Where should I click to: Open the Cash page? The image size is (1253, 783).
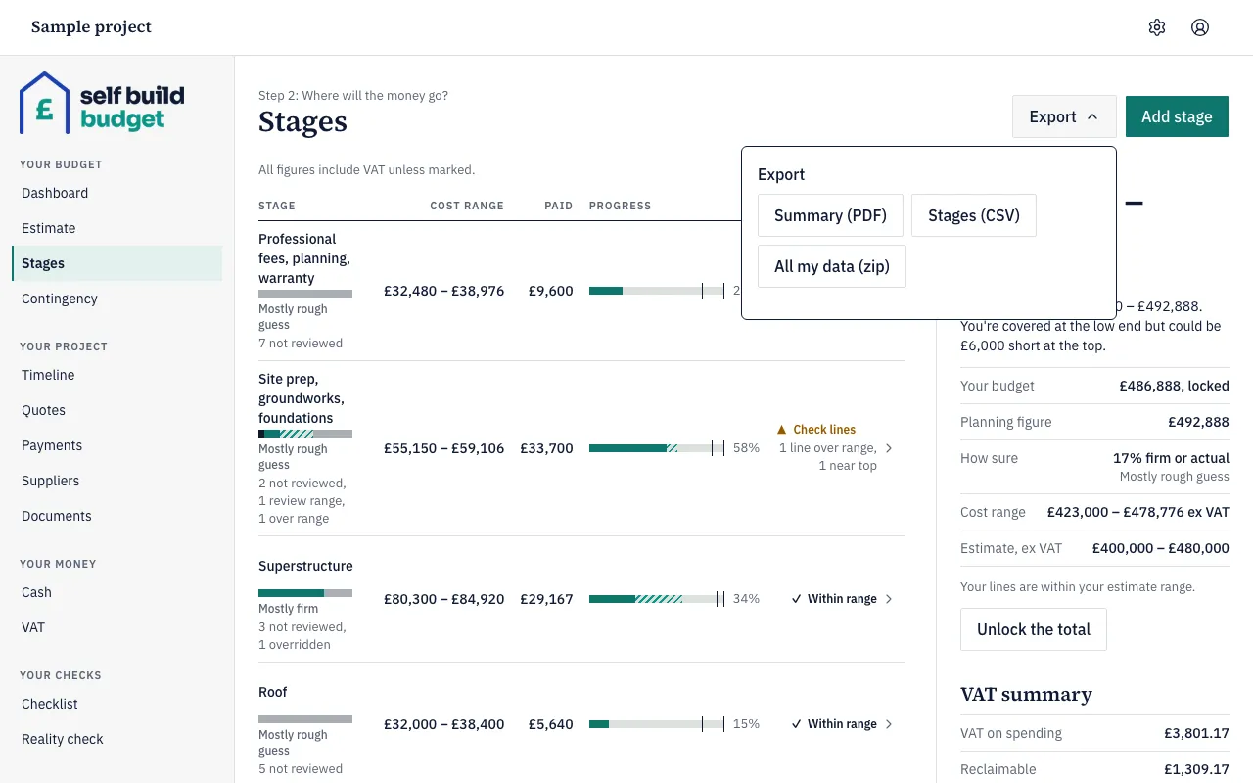(x=117, y=592)
